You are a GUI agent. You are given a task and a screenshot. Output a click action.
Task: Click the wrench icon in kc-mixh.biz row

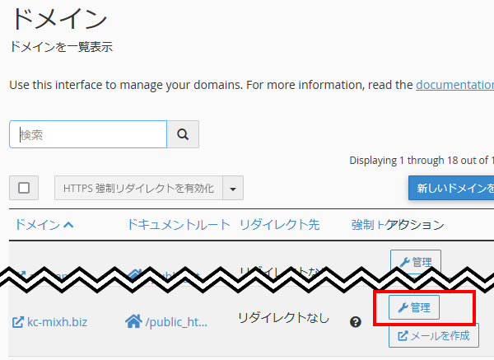pos(403,308)
